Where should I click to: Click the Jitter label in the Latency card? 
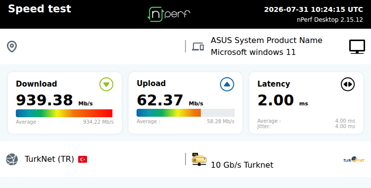264,127
